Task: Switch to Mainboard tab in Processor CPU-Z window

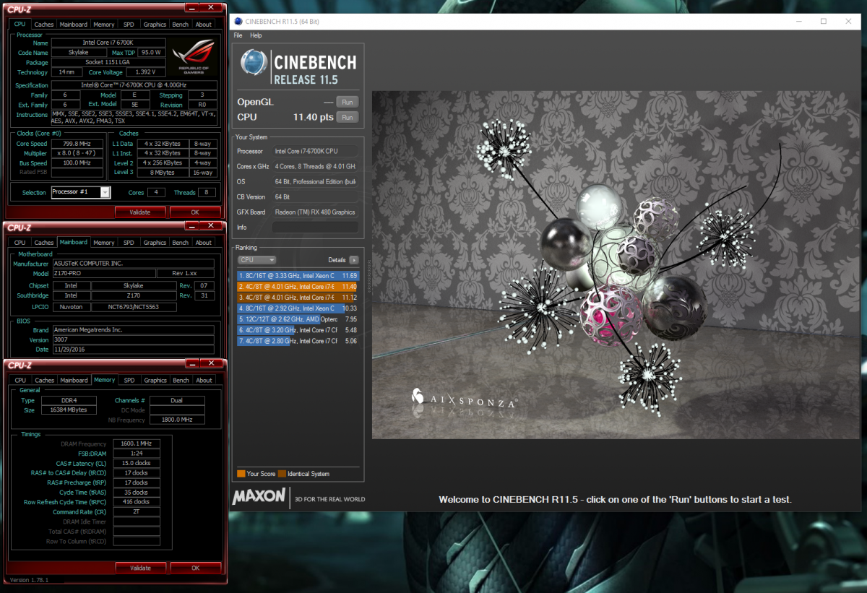Action: coord(74,24)
